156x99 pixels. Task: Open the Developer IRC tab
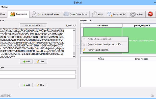pyautogui.click(x=116, y=14)
